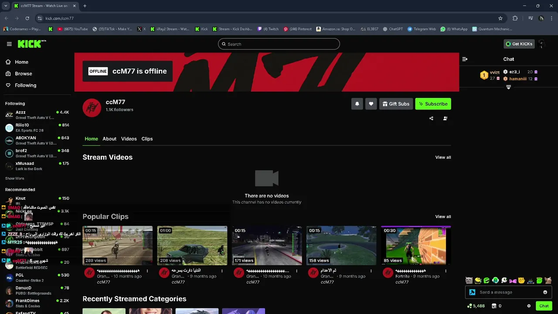Insert the gray cat emote
This screenshot has width=558, height=314.
(x=469, y=280)
